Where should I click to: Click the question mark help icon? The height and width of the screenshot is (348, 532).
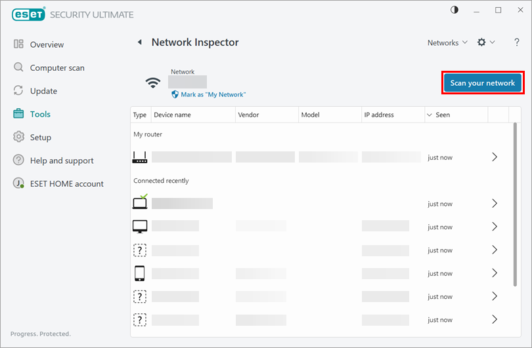(x=516, y=43)
